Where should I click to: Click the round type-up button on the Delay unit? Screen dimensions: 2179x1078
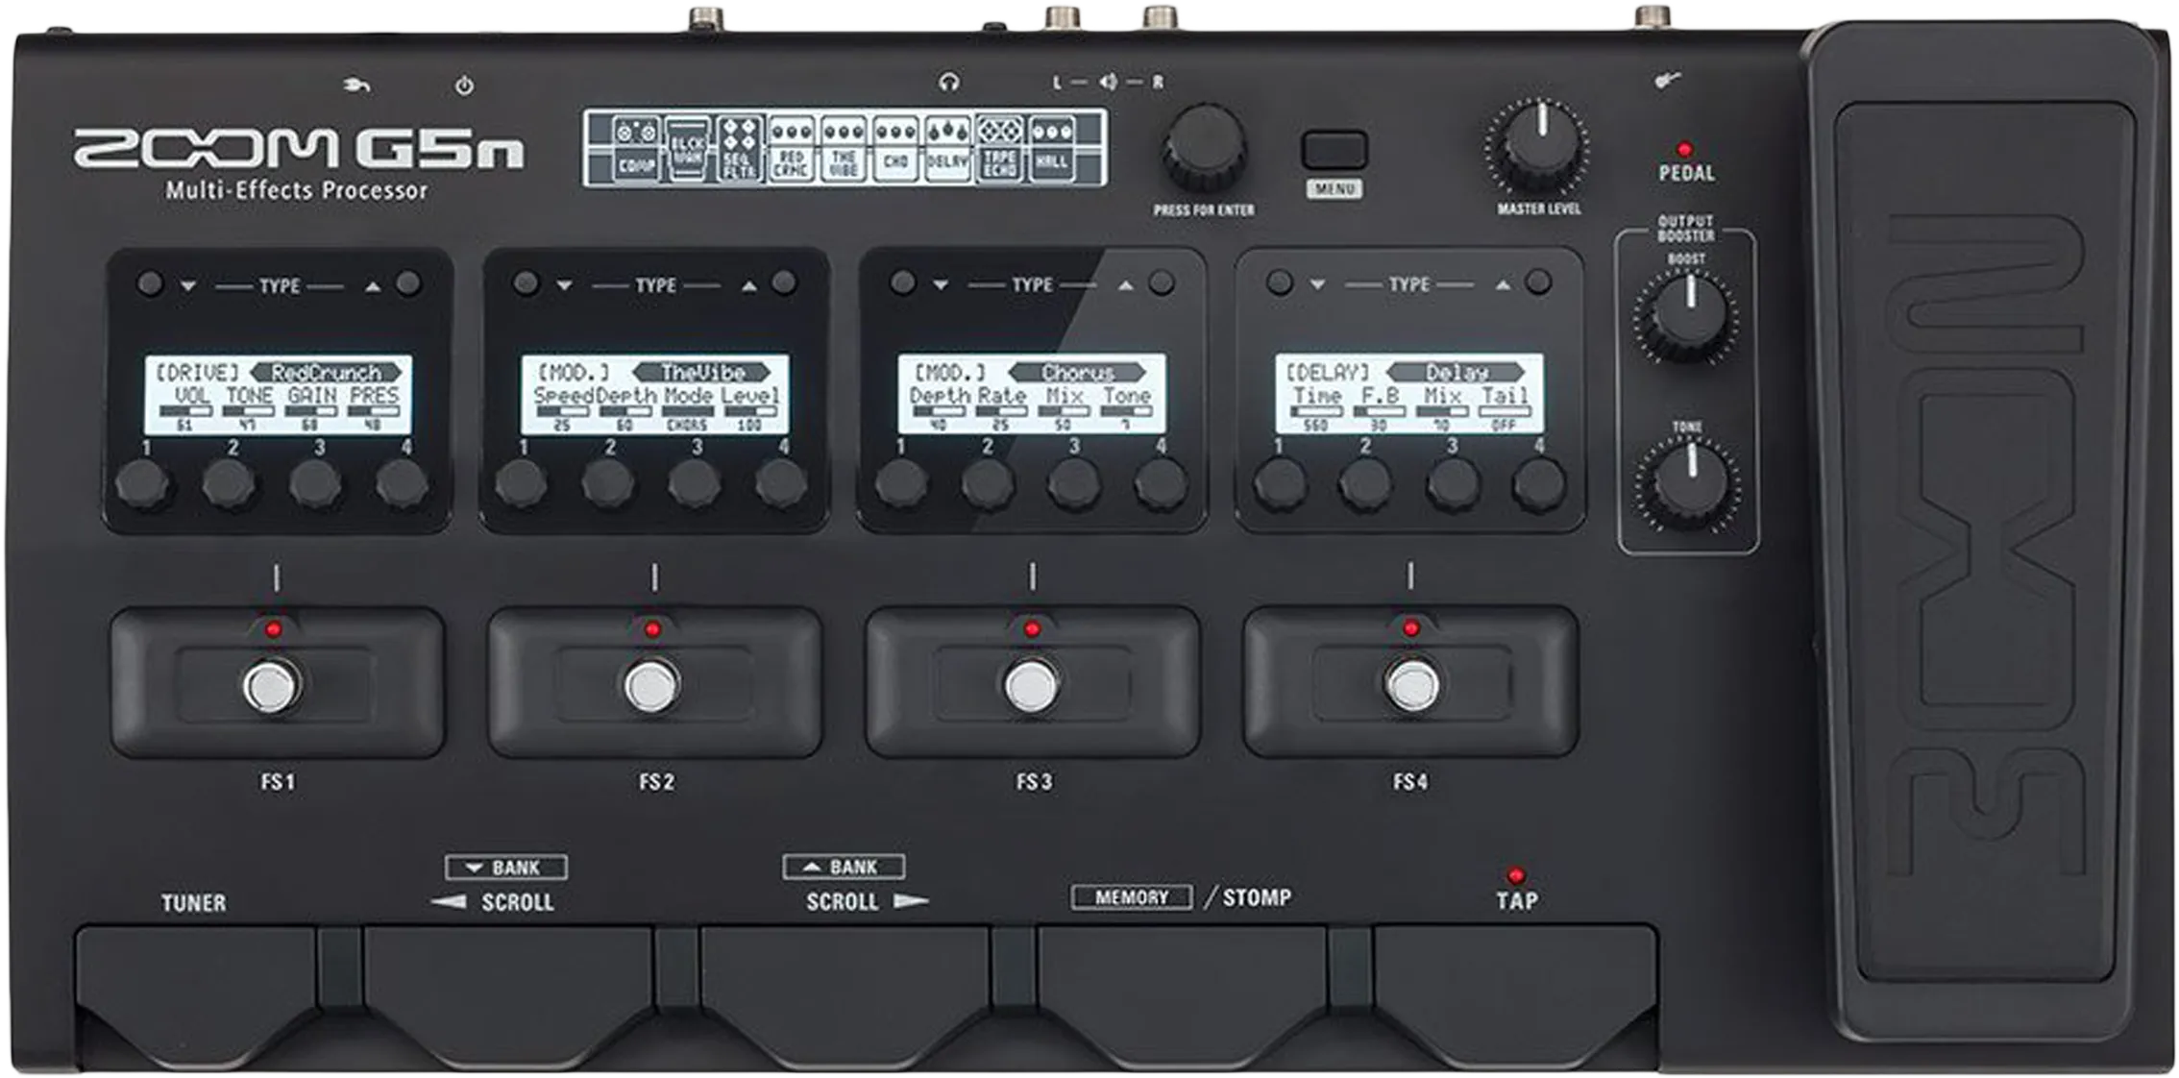click(x=1538, y=282)
